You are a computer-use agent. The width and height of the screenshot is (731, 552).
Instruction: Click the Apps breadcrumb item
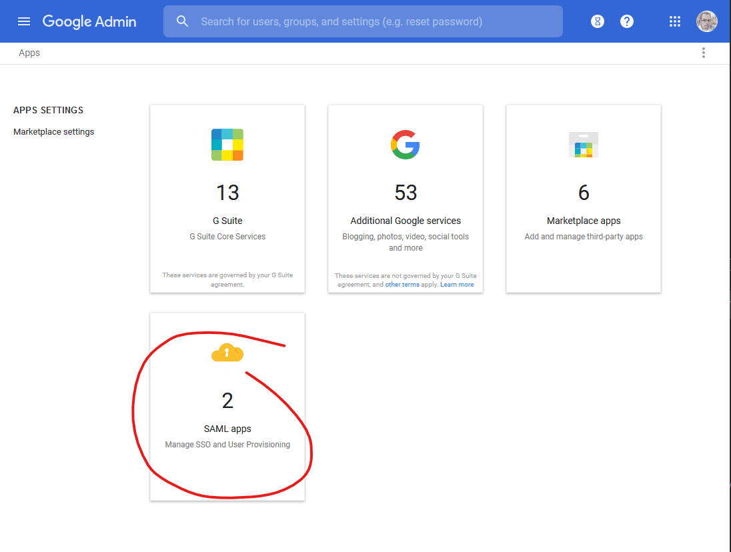(29, 53)
